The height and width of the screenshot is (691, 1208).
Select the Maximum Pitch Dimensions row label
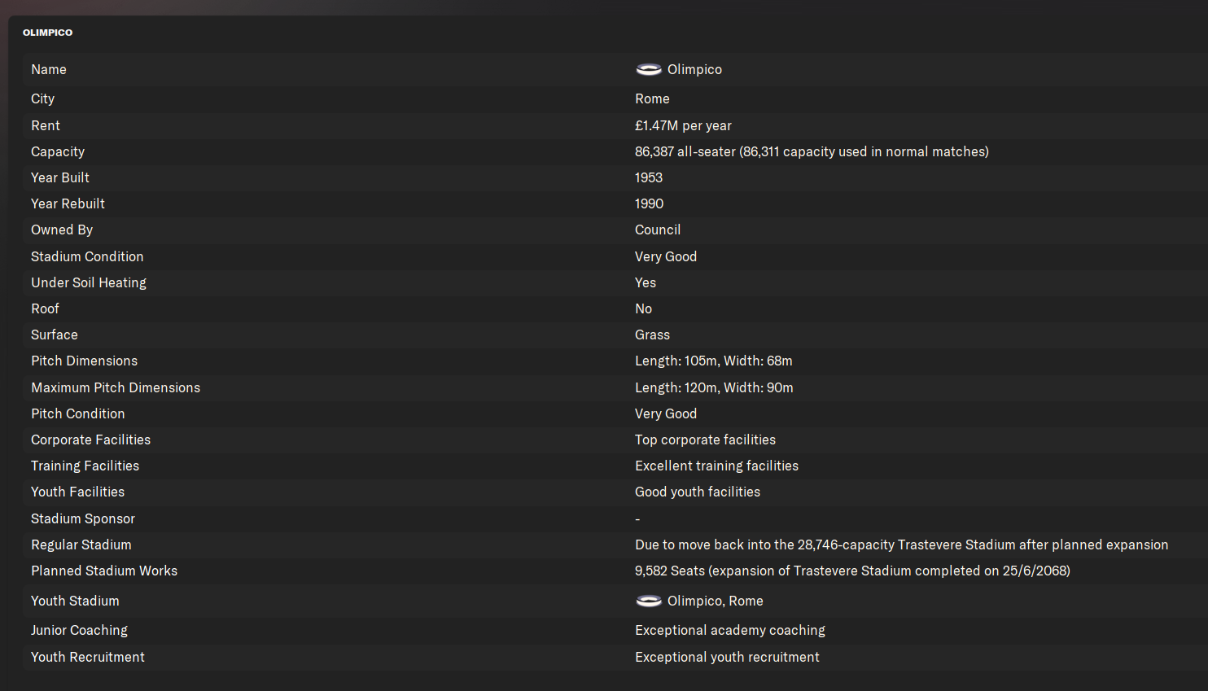tap(116, 387)
